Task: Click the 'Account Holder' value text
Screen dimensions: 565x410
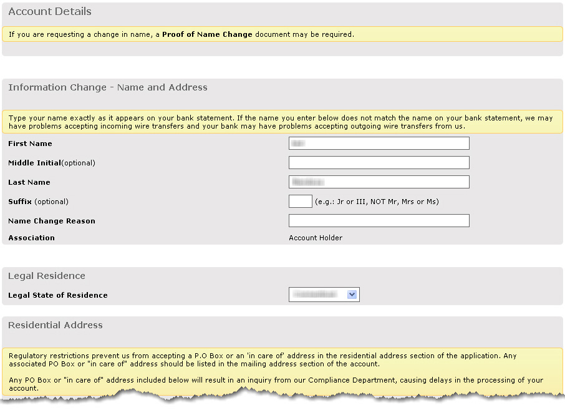Action: 316,238
